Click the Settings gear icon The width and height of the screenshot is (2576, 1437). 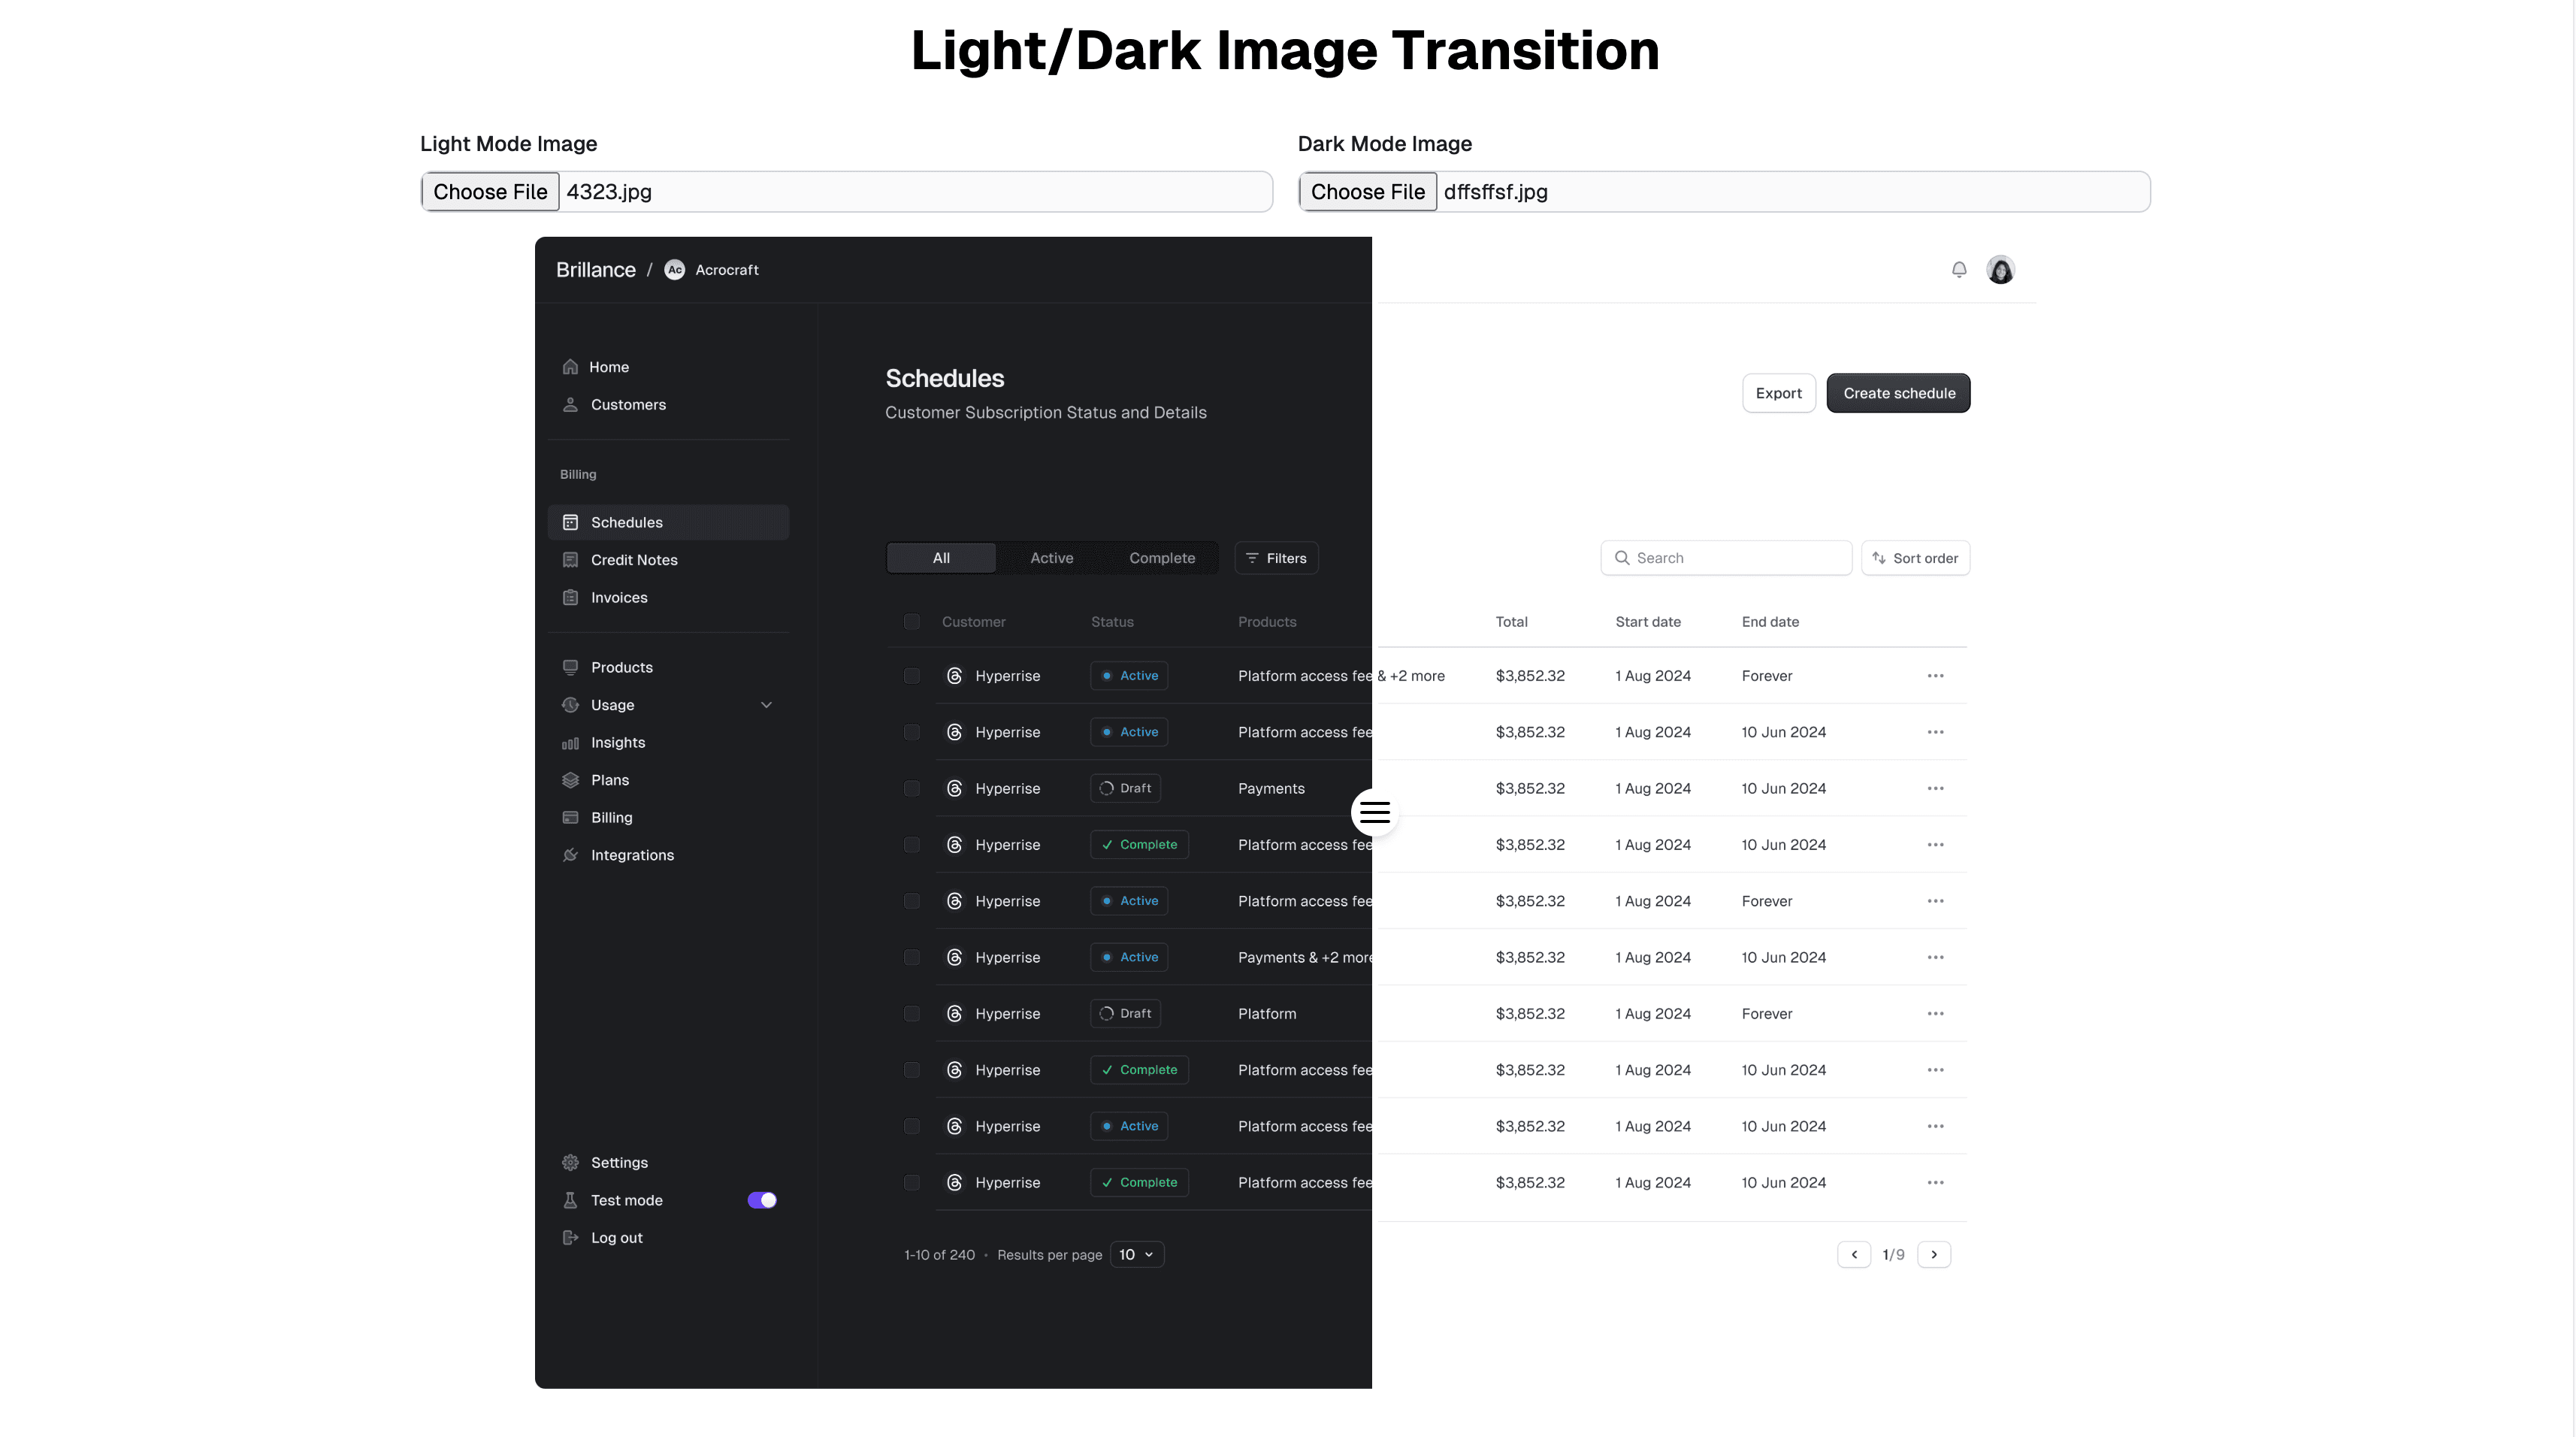(x=570, y=1162)
